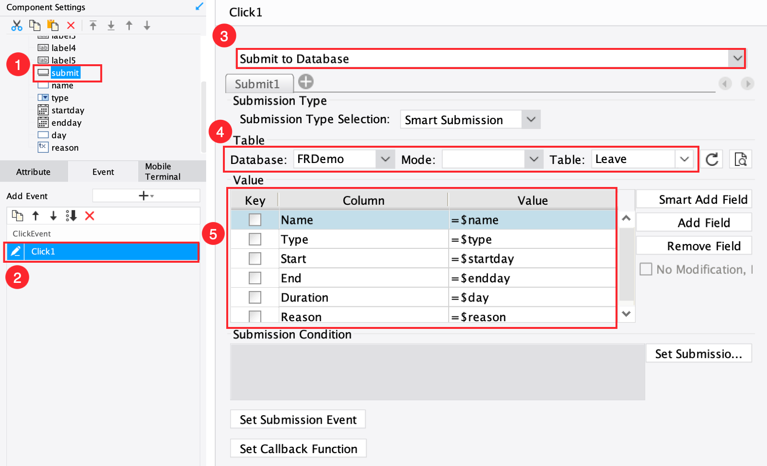Move component to bottom with bar-arrow icon
Image resolution: width=767 pixels, height=466 pixels.
point(111,25)
